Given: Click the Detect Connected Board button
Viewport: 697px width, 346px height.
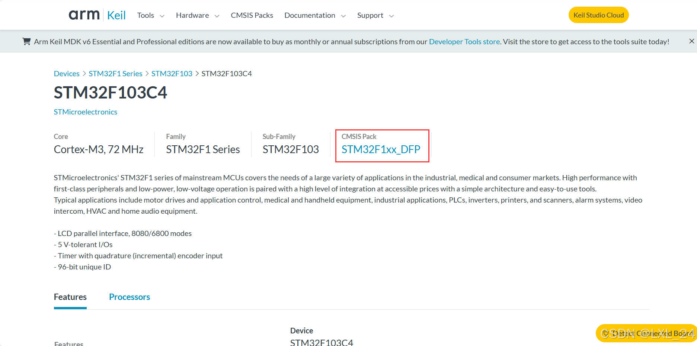Looking at the screenshot, I should point(646,333).
